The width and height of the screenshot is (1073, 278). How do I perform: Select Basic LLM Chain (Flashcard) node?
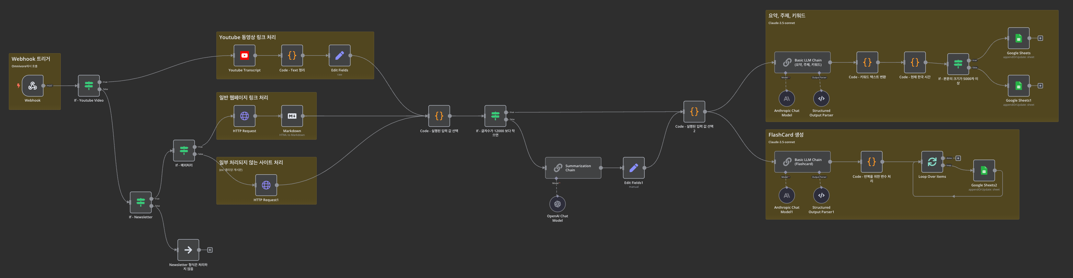point(802,162)
